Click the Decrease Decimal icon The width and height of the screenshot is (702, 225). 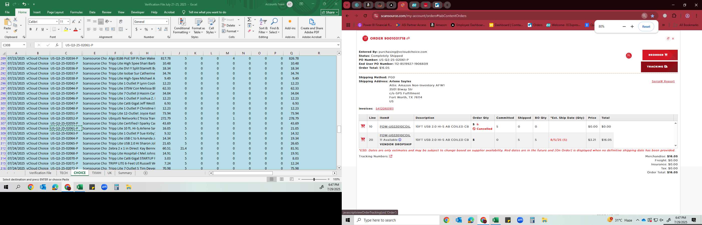point(166,29)
